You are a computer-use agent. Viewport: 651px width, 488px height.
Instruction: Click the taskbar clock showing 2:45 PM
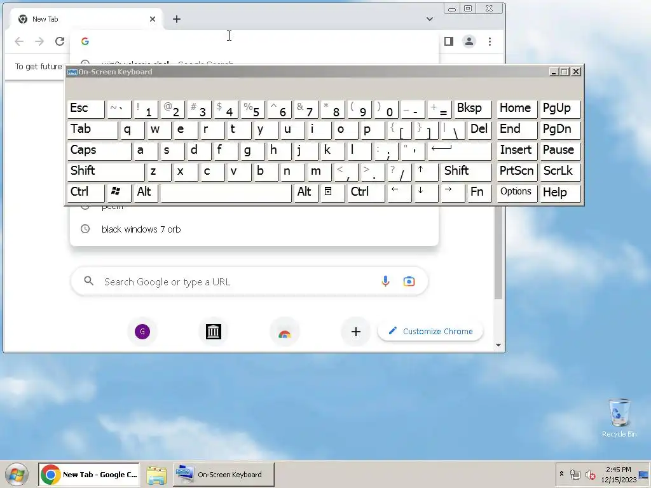coord(619,474)
